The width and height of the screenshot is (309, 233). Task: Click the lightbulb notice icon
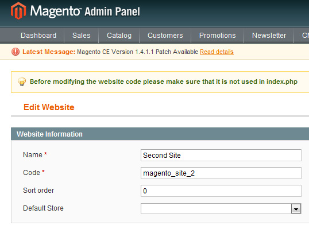[x=22, y=81]
